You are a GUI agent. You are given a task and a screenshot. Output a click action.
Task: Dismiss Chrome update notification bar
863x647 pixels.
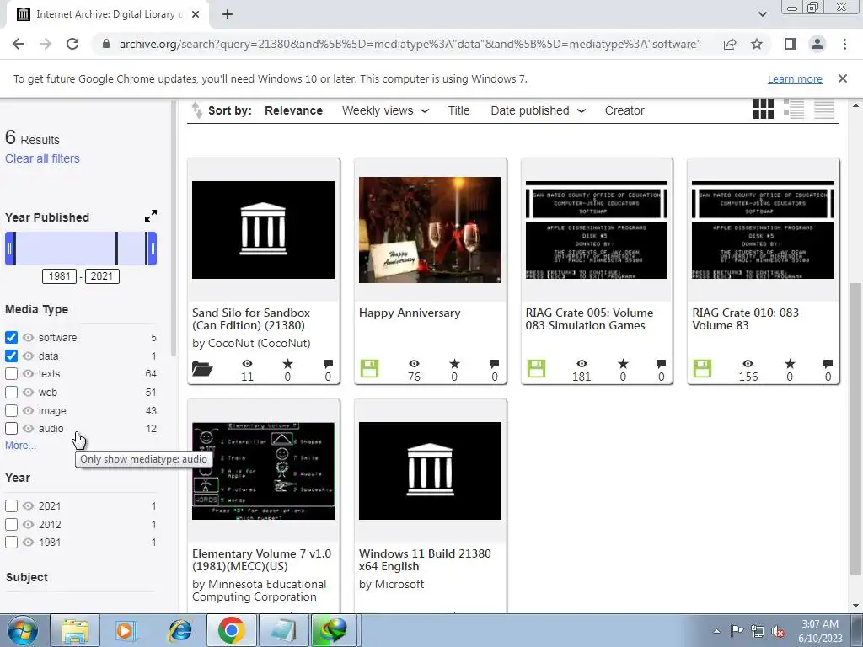tap(843, 78)
